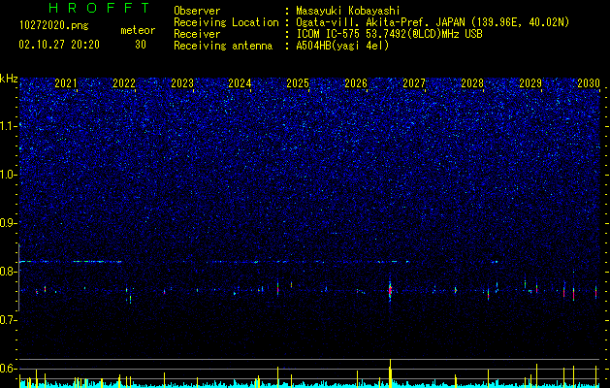Click the tallest yellow power spike before 2027

click(390, 373)
